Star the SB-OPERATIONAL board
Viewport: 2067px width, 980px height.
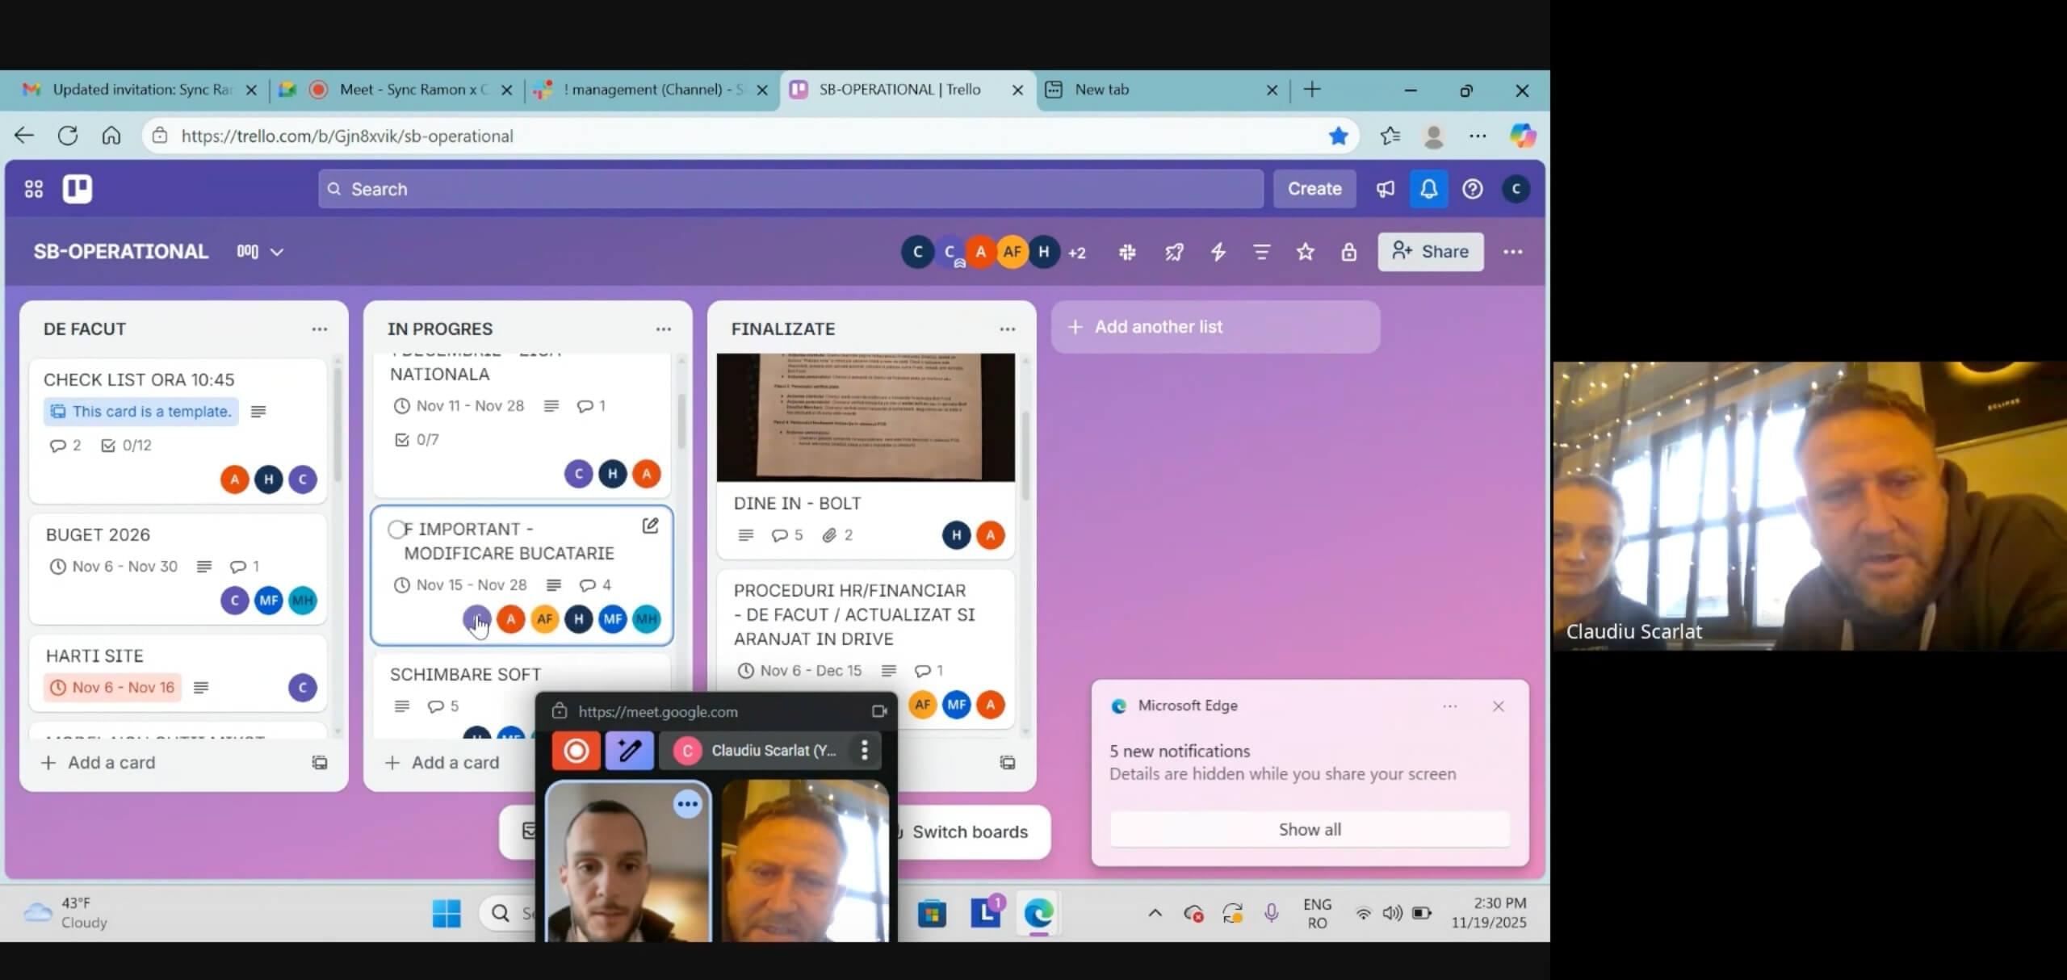1305,252
